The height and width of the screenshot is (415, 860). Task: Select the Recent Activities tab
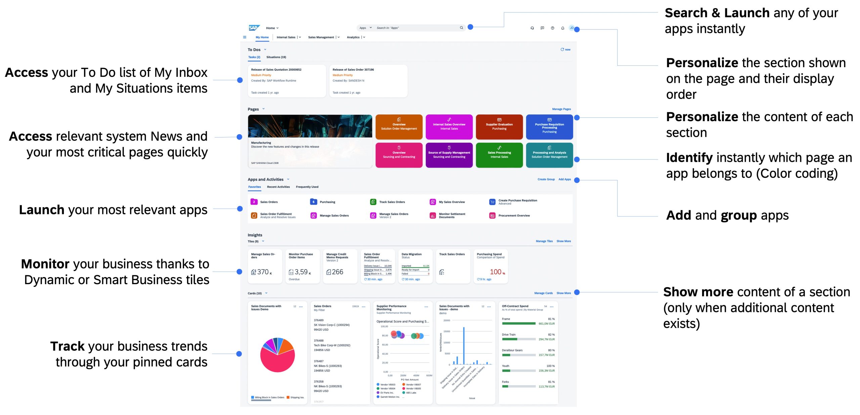pos(278,187)
